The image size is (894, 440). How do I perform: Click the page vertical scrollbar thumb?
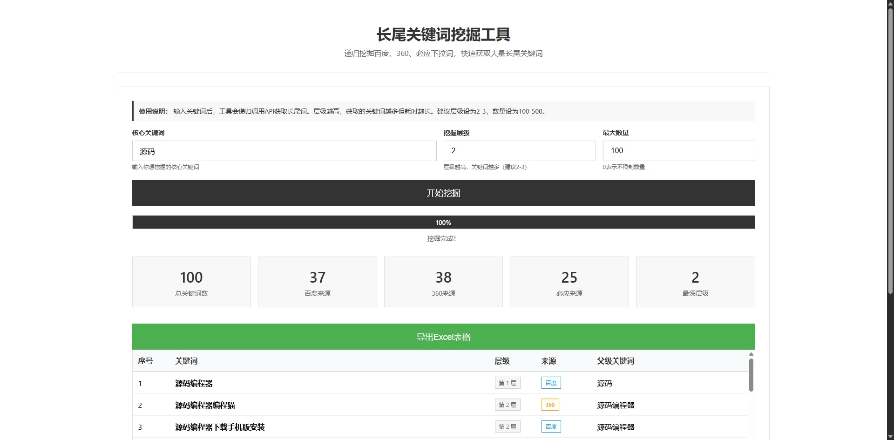pos(890,151)
